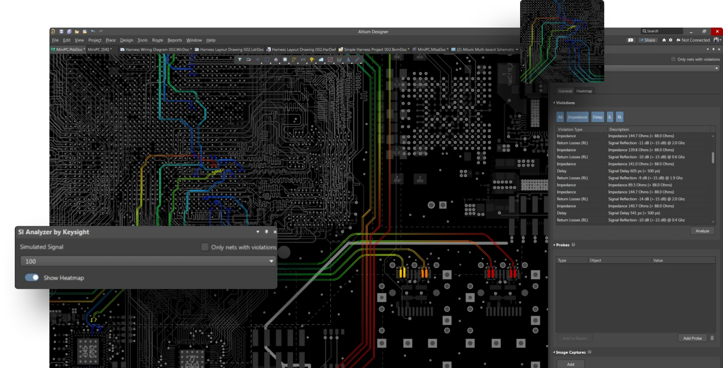Click the Save icon in title bar
This screenshot has height=368, width=723.
(61, 32)
